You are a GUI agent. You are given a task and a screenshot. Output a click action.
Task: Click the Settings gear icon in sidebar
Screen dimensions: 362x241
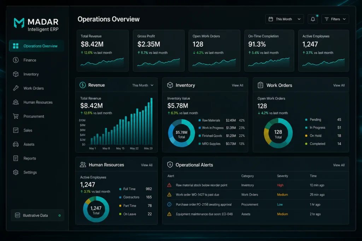(x=16, y=172)
